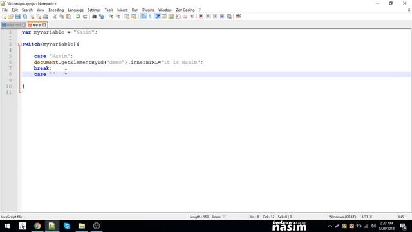Close the app.js tab with its X

(x=44, y=25)
